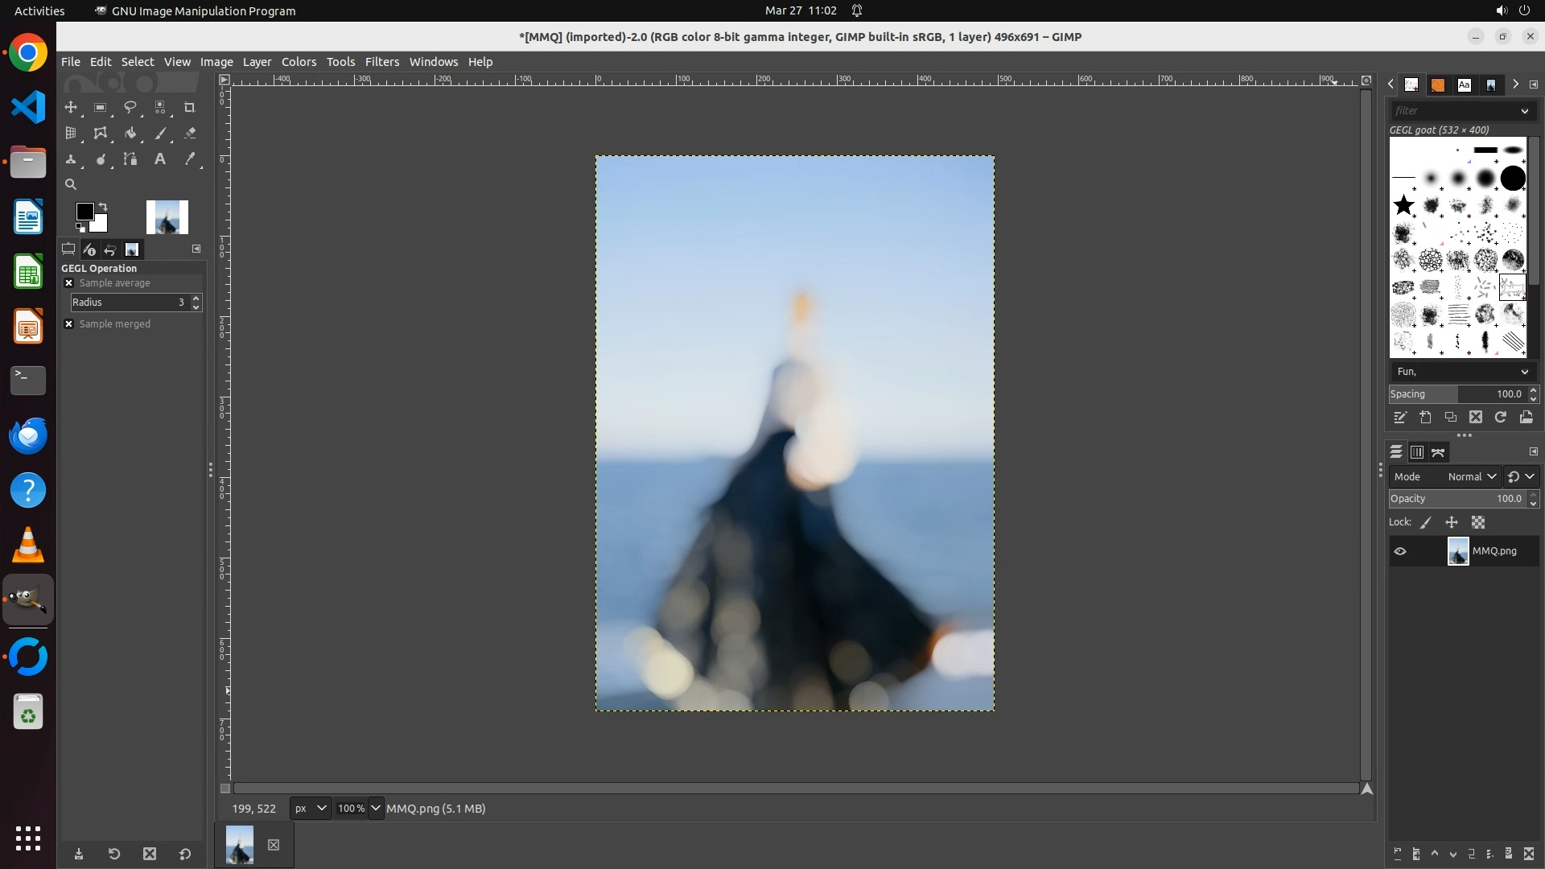Select the Eraser tool
This screenshot has width=1545, height=869.
tap(190, 134)
